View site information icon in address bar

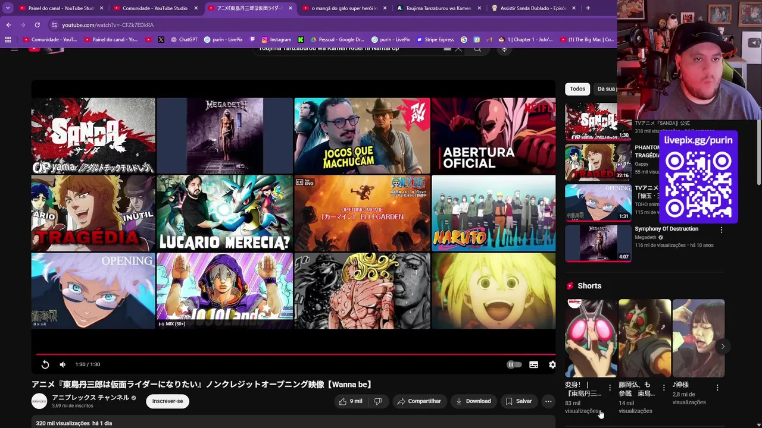click(54, 25)
